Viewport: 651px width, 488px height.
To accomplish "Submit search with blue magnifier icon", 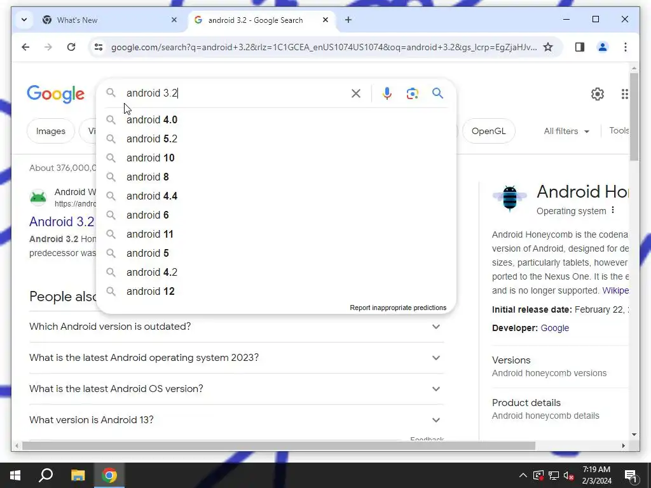I will (x=437, y=93).
